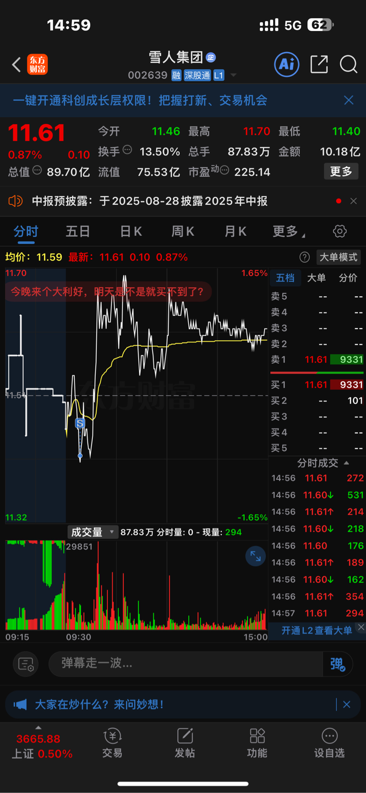This screenshot has height=793, width=366.
Task: Tap the back arrow icon
Action: point(16,64)
